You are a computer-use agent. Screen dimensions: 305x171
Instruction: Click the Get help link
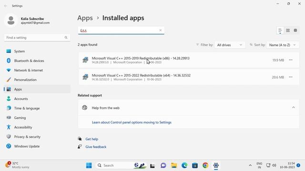point(92,139)
